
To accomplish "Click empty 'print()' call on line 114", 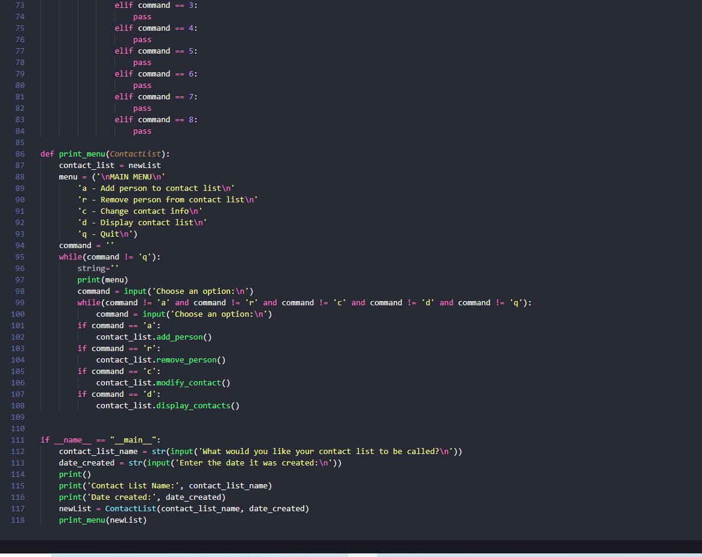I will [x=75, y=475].
